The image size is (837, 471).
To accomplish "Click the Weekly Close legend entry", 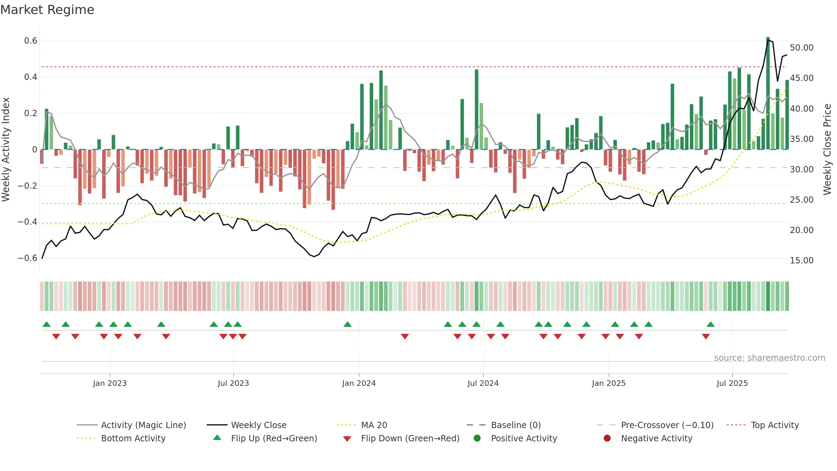I will click(247, 425).
